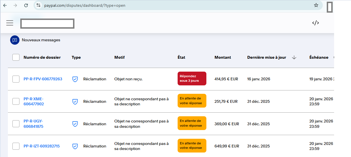Image resolution: width=351 pixels, height=157 pixels.
Task: Bookmark this page with the star icon
Action: click(316, 5)
